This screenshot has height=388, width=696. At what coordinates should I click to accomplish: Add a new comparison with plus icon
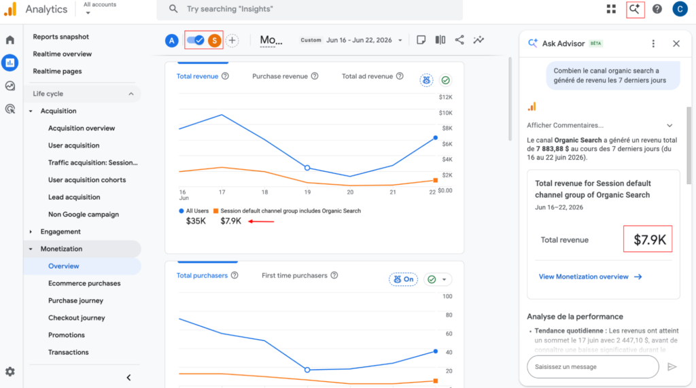click(232, 40)
